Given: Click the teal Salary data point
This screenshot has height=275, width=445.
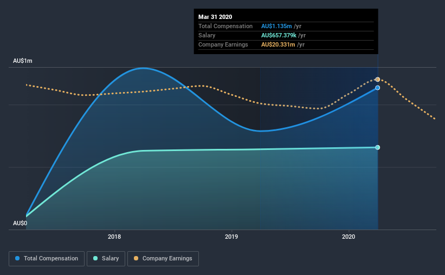Looking at the screenshot, I should click(x=377, y=147).
